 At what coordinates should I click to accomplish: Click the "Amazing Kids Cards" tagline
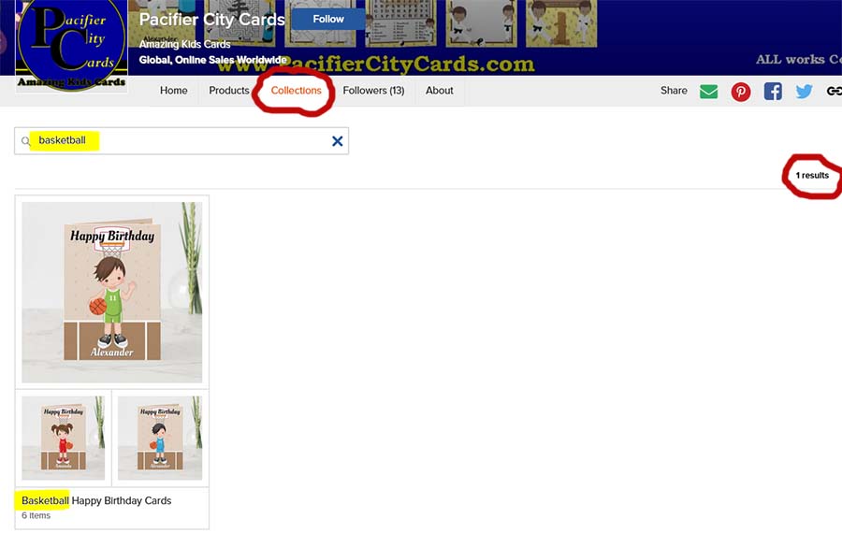pyautogui.click(x=184, y=44)
